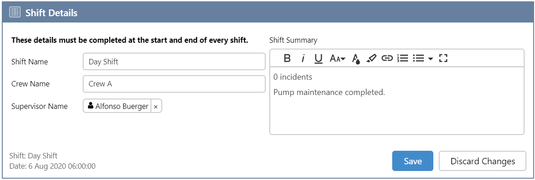Toggle underline text formatting
This screenshot has height=180, width=535.
tap(319, 58)
